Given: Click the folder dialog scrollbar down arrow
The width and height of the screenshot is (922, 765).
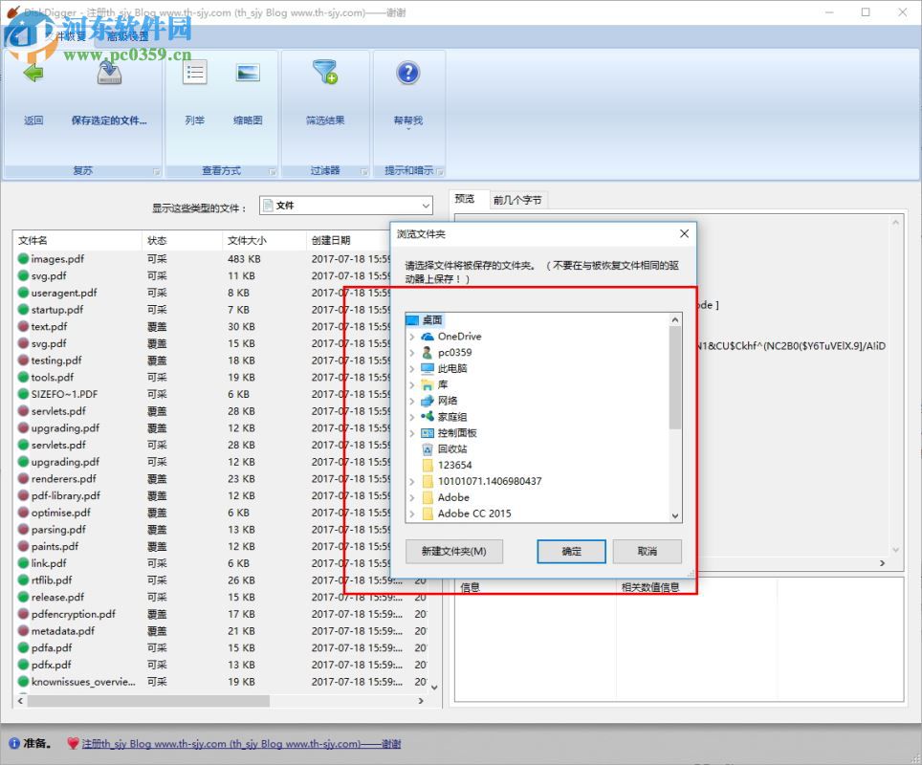Looking at the screenshot, I should click(x=675, y=514).
